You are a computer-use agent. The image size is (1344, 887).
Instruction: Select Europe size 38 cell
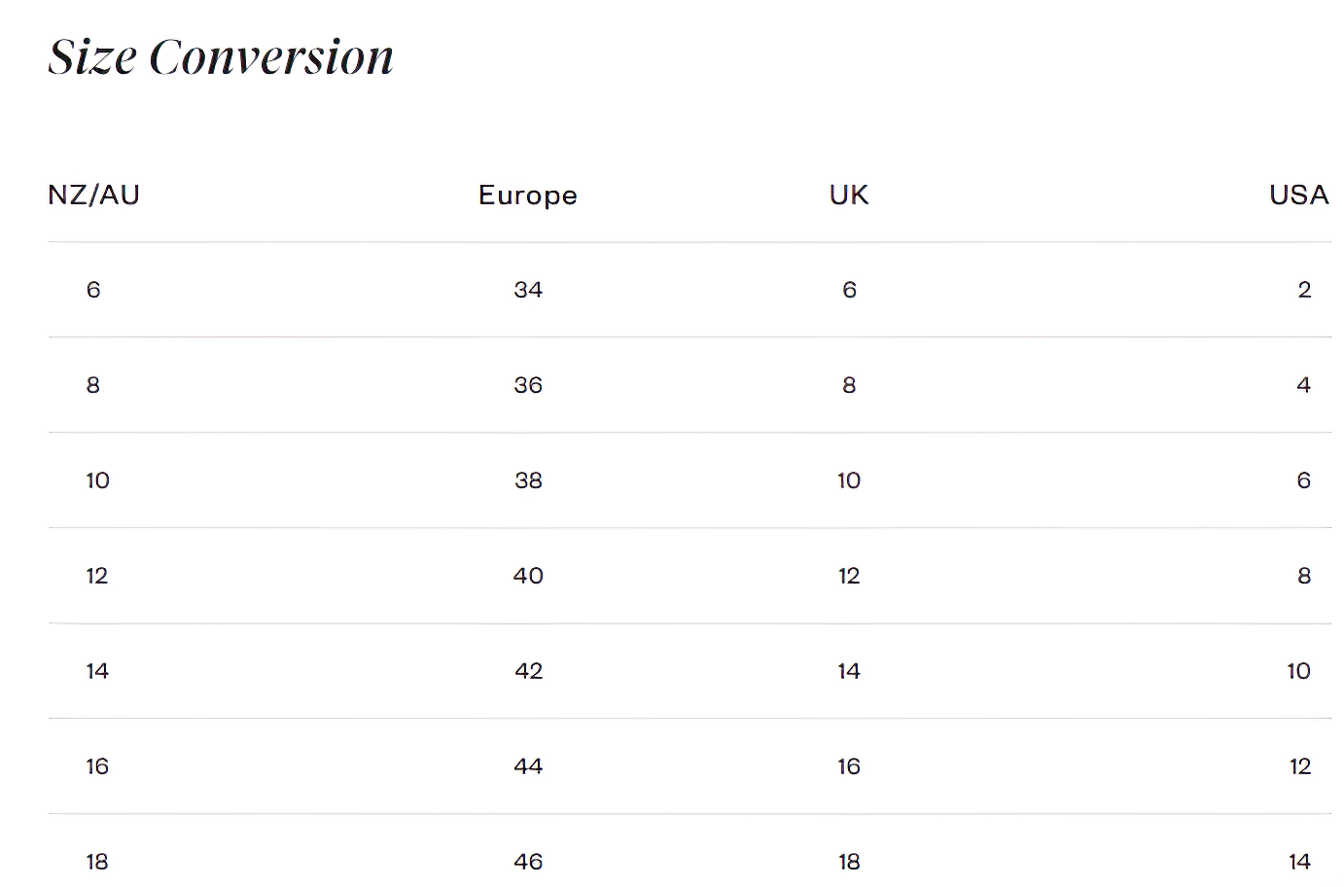click(528, 480)
